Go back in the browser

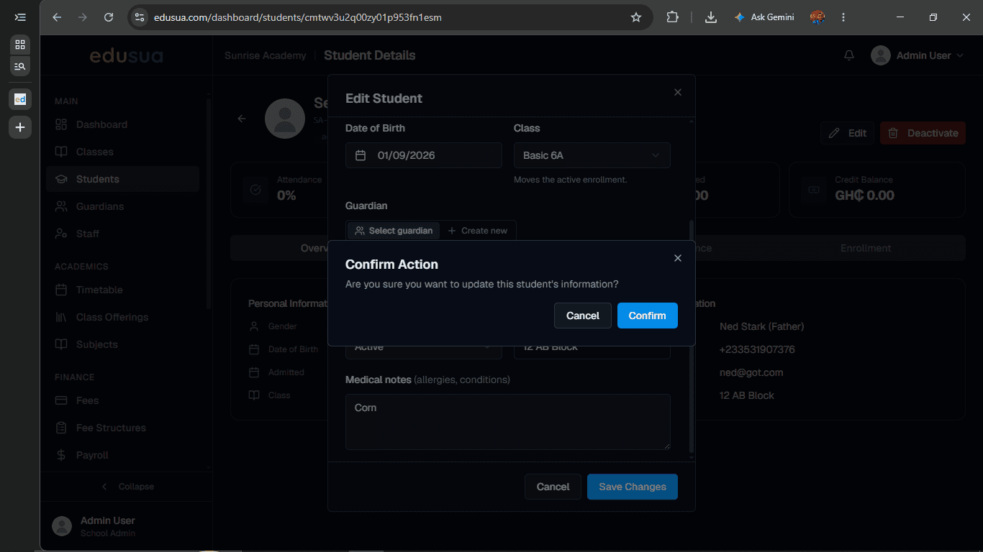click(57, 17)
